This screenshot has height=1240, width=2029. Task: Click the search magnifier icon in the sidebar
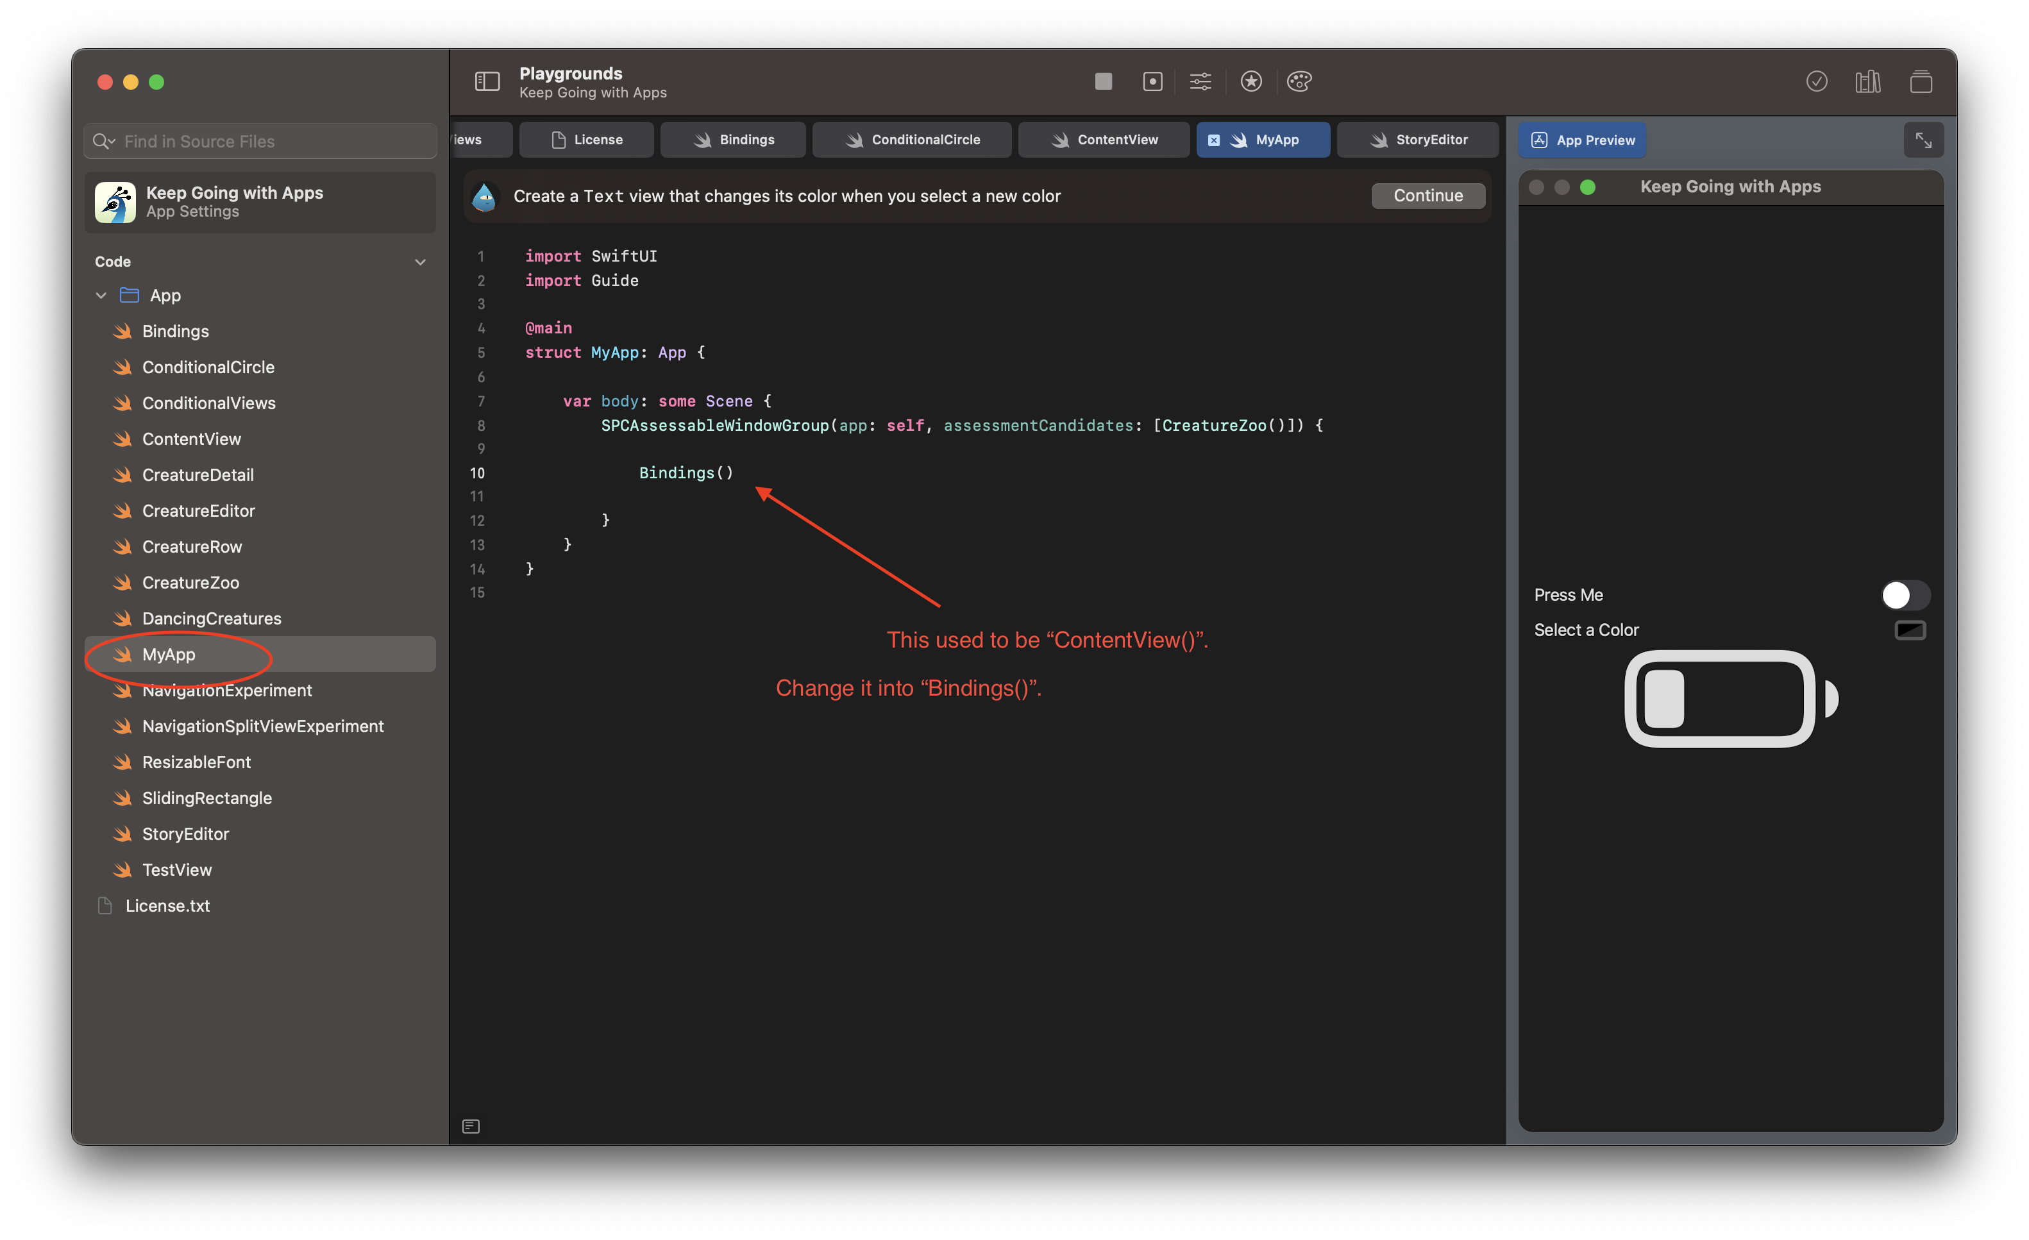click(x=103, y=141)
